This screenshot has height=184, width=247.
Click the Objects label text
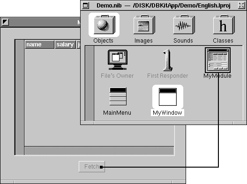click(103, 41)
